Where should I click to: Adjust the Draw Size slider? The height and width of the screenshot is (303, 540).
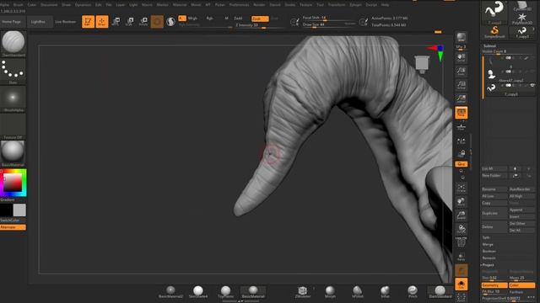(329, 24)
